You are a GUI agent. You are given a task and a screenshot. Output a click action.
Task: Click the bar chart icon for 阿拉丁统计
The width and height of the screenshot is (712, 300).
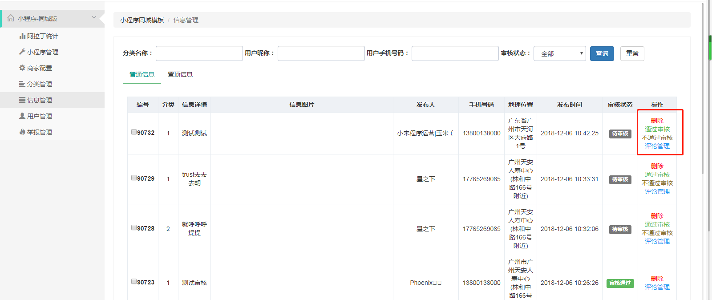click(22, 36)
